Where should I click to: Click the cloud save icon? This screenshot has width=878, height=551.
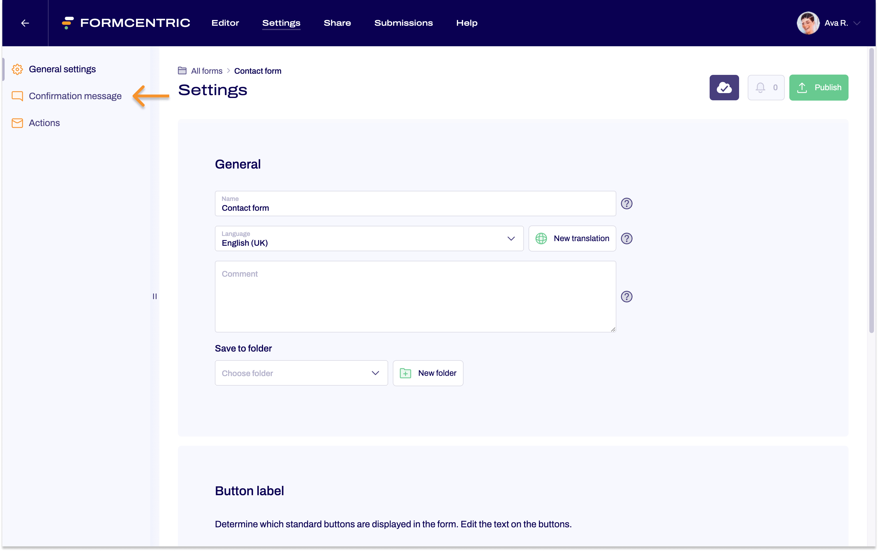pyautogui.click(x=725, y=88)
